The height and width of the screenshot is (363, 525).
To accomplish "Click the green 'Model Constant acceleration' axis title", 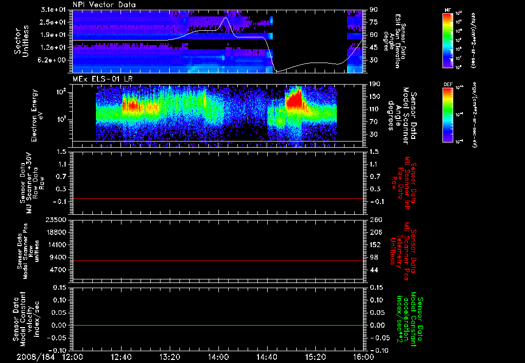I will pos(410,318).
